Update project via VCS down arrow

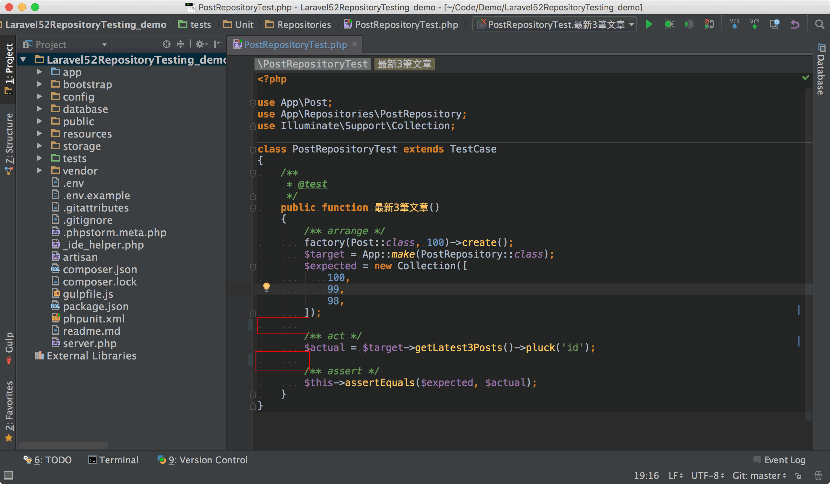(x=734, y=24)
